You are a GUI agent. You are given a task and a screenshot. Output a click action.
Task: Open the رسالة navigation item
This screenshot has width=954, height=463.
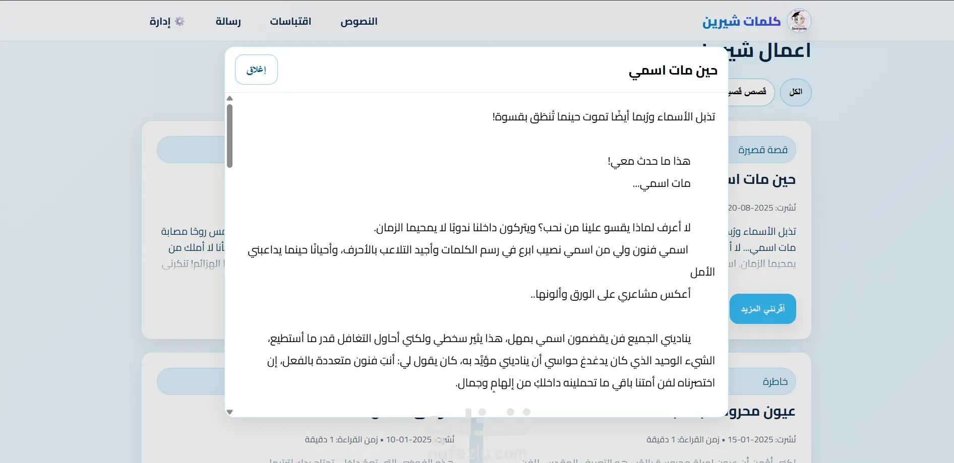point(228,21)
